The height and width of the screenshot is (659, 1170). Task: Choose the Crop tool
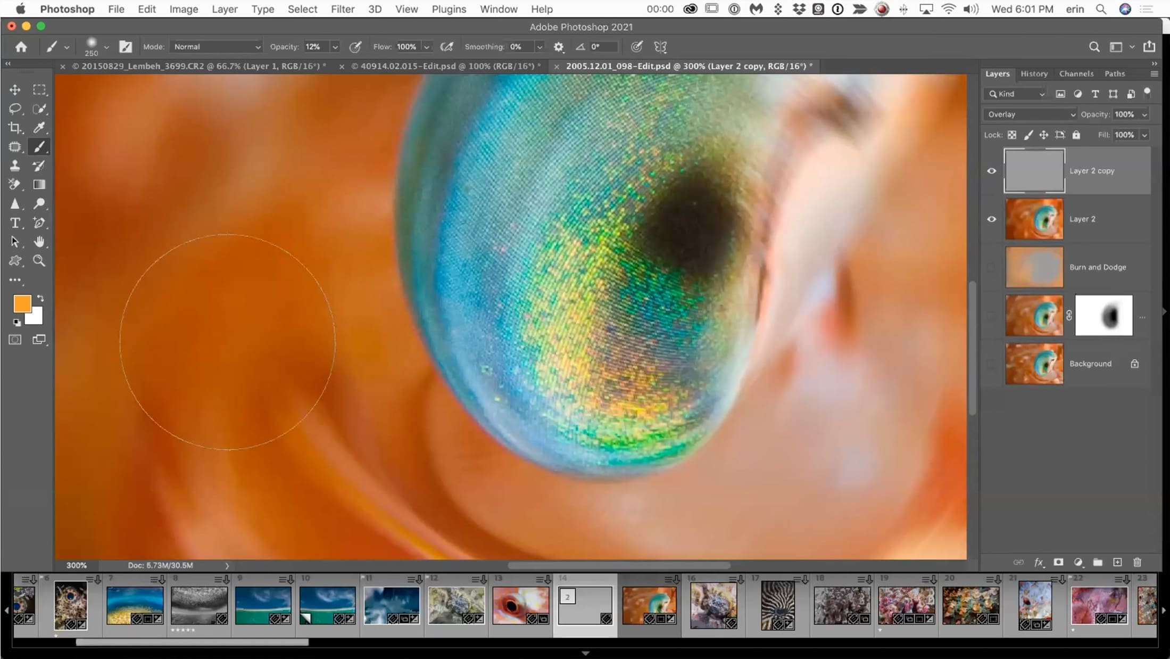click(15, 128)
